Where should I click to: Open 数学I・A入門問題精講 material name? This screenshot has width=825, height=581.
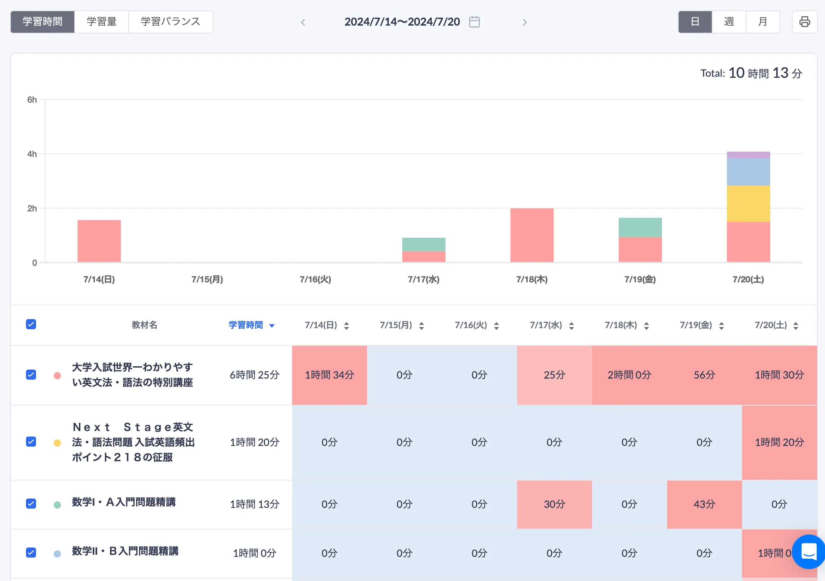pos(124,502)
